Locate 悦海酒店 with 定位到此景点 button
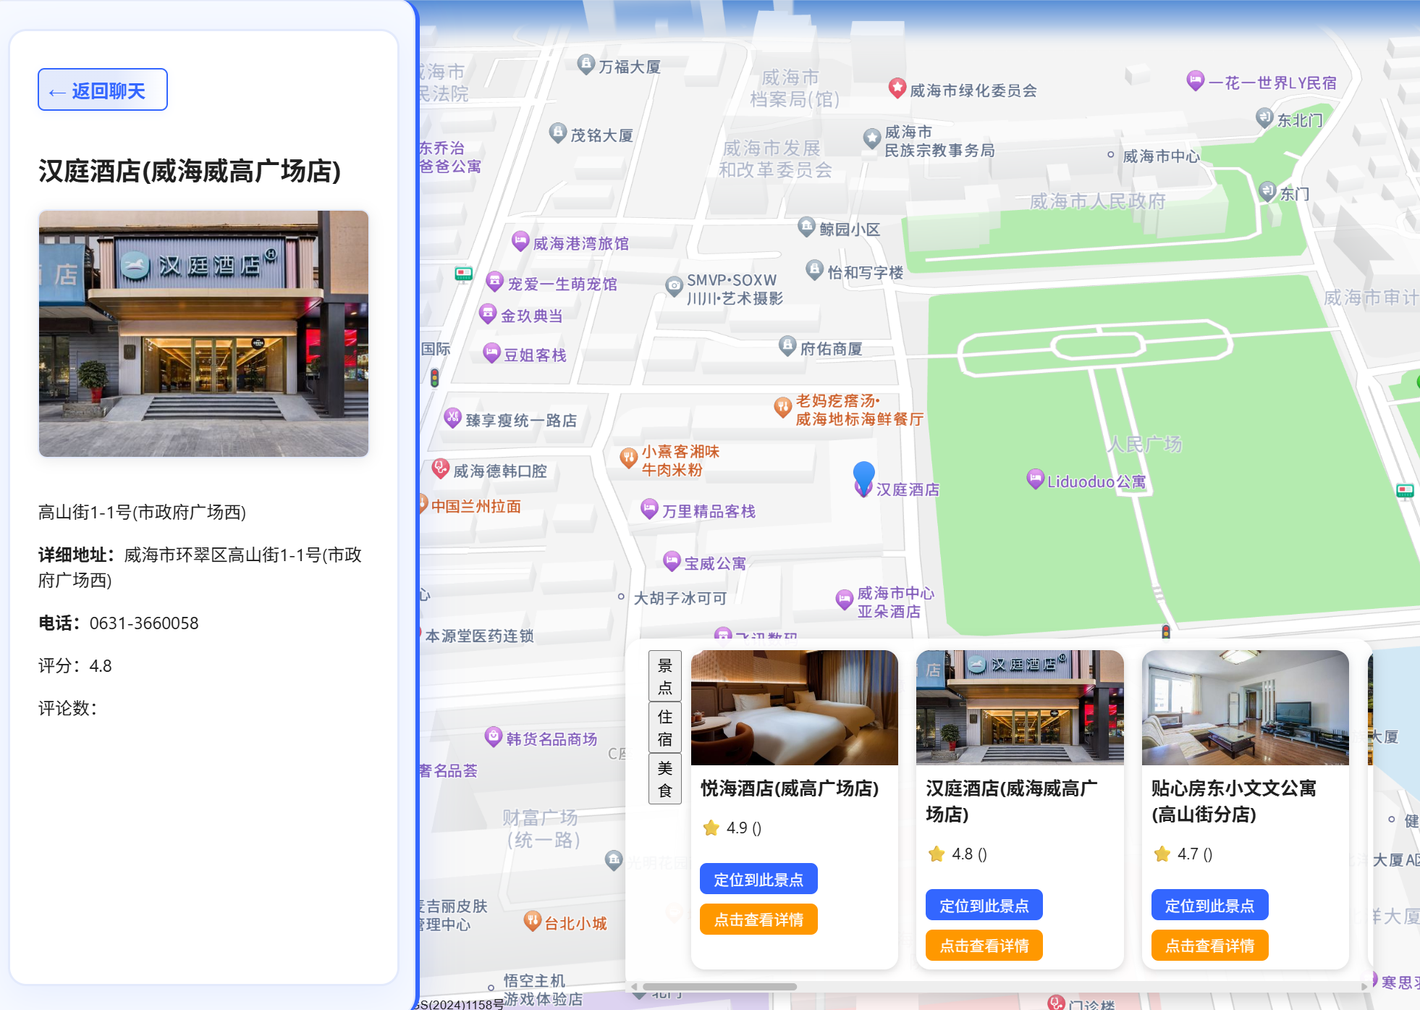 [x=758, y=879]
